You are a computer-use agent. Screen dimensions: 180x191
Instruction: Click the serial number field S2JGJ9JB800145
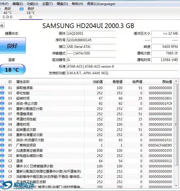(91, 40)
